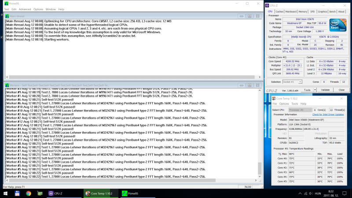Click the Frequency field in Core Temp
352x198 pixels.
click(x=316, y=129)
